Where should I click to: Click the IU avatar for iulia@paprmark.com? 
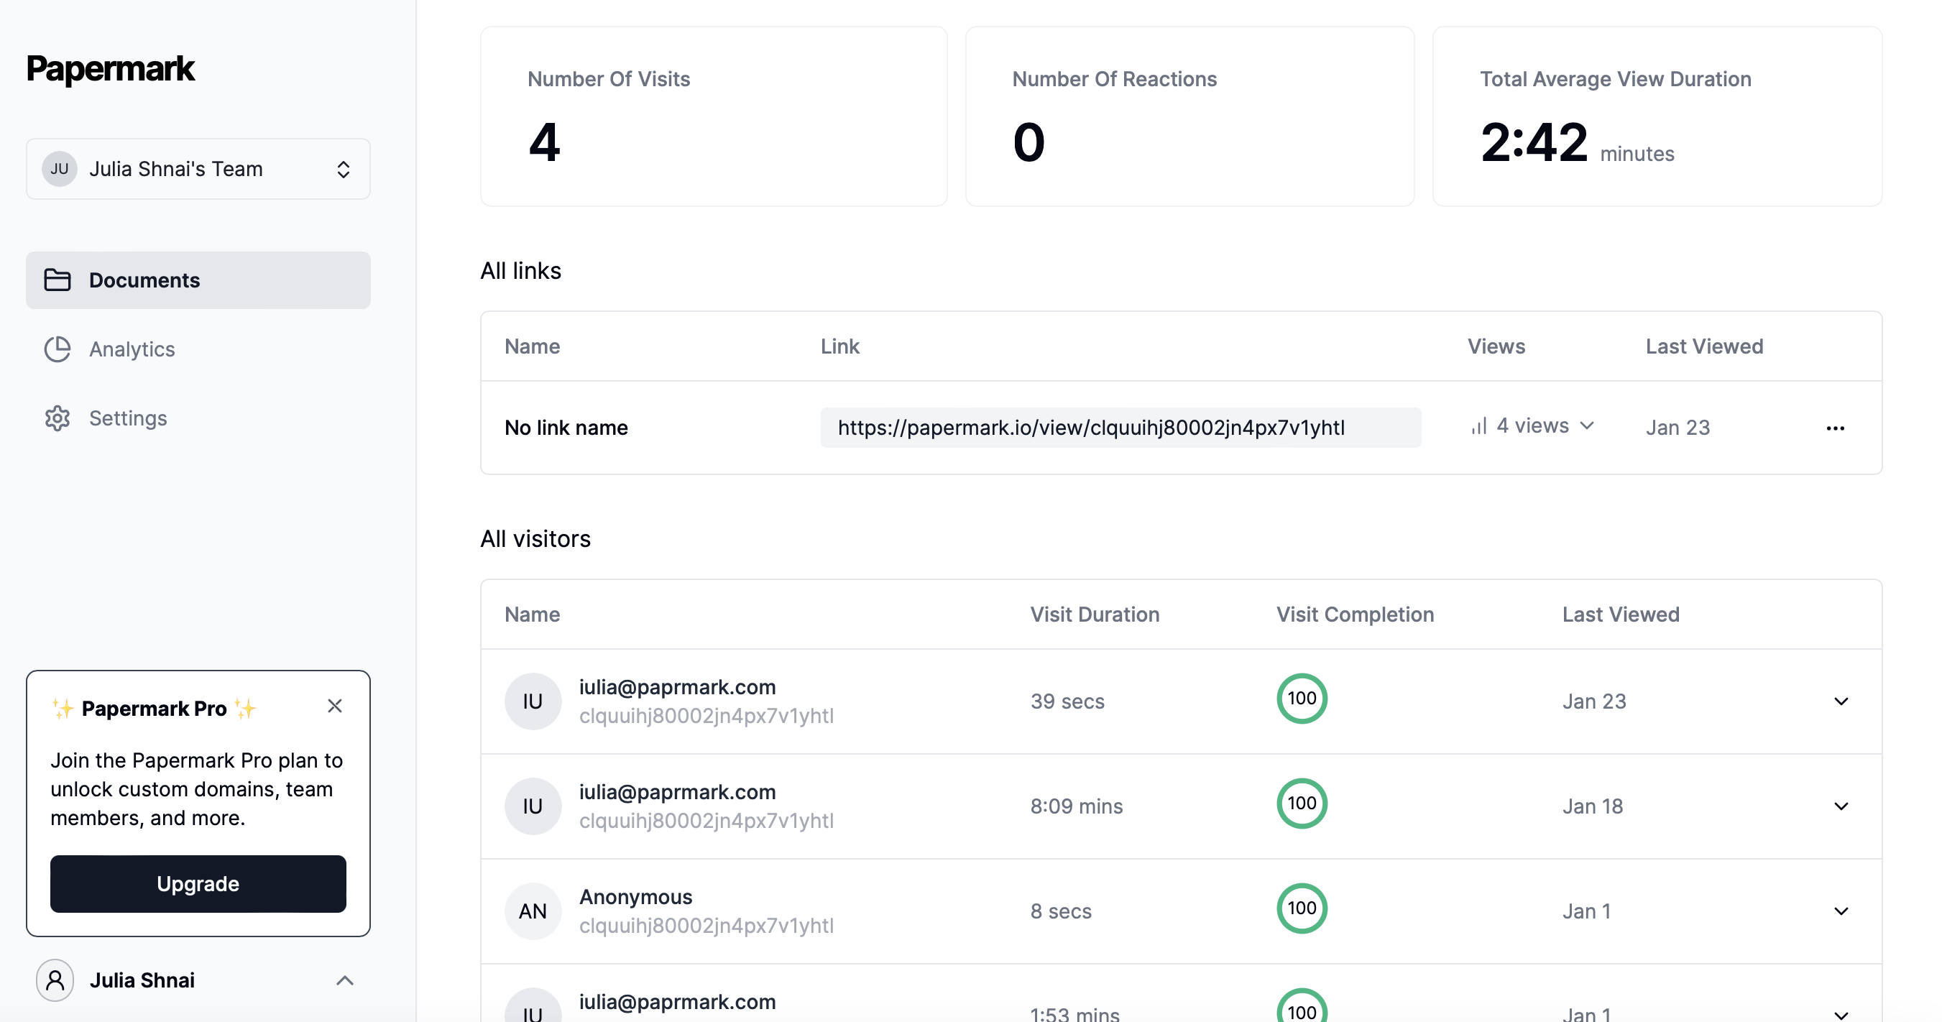[x=533, y=701]
